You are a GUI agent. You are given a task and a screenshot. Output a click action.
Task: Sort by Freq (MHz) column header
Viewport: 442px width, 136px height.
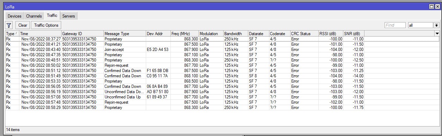185,33
